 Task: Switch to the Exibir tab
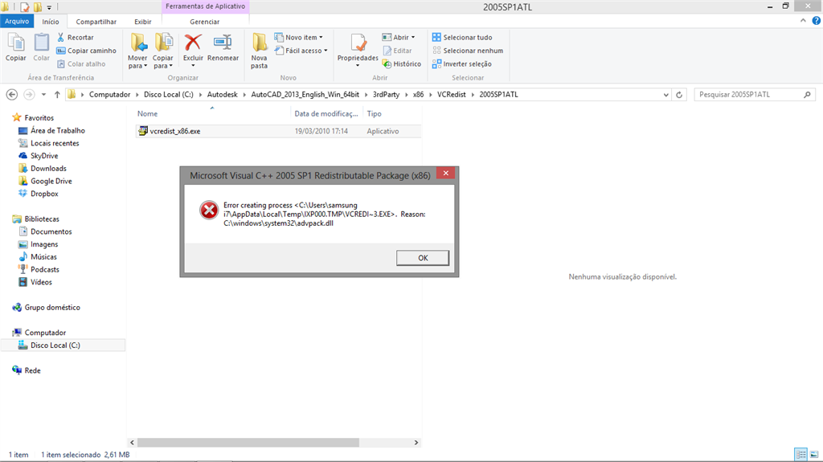(143, 22)
